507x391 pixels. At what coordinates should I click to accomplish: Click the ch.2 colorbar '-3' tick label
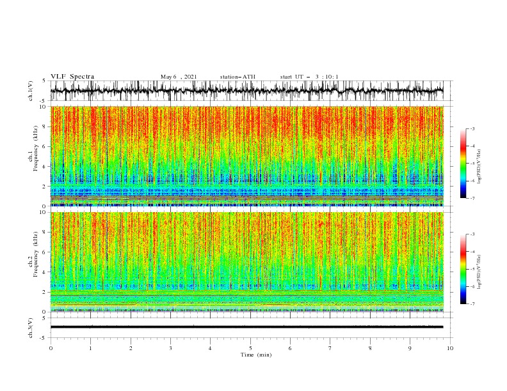[x=472, y=234]
